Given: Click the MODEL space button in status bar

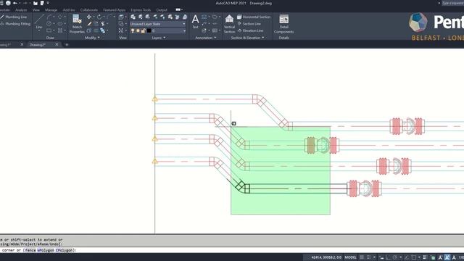Looking at the screenshot, I should [x=350, y=257].
